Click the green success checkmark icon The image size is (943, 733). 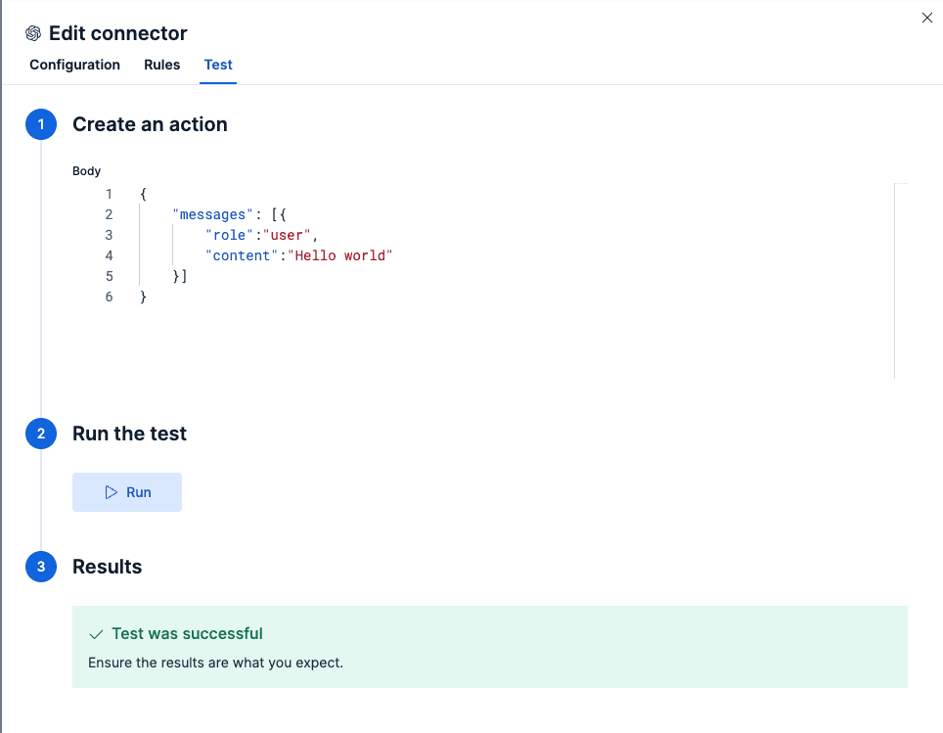[x=96, y=634]
